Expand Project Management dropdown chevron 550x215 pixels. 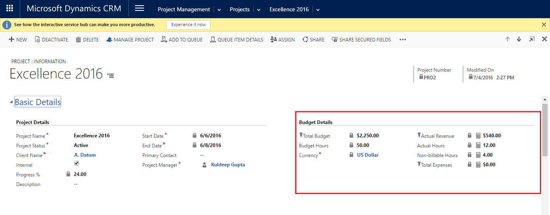tap(219, 10)
